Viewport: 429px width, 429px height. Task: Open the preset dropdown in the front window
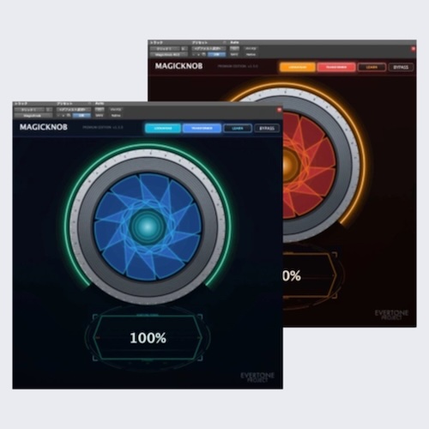click(x=74, y=110)
